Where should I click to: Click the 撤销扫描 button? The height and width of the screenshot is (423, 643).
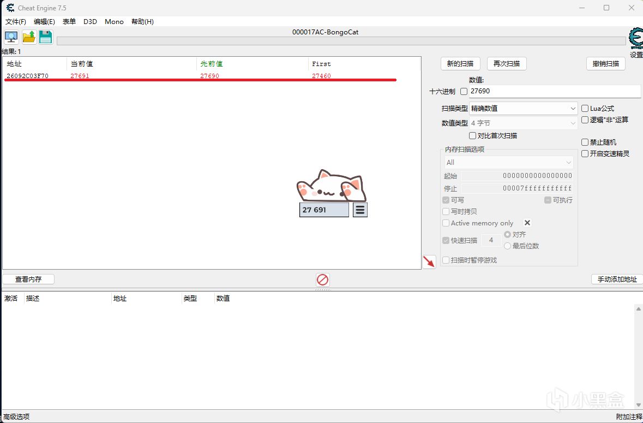[x=606, y=64]
